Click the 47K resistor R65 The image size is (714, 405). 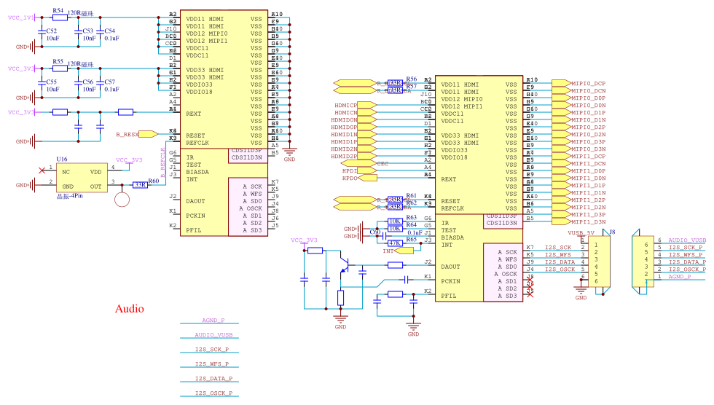click(395, 243)
